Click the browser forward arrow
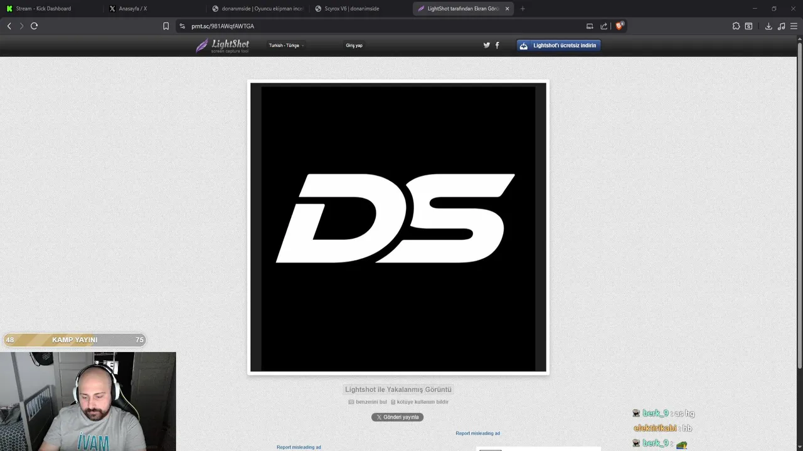 (21, 26)
